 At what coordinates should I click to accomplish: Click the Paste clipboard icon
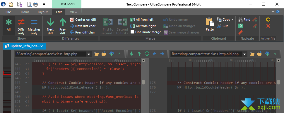pyautogui.click(x=210, y=22)
